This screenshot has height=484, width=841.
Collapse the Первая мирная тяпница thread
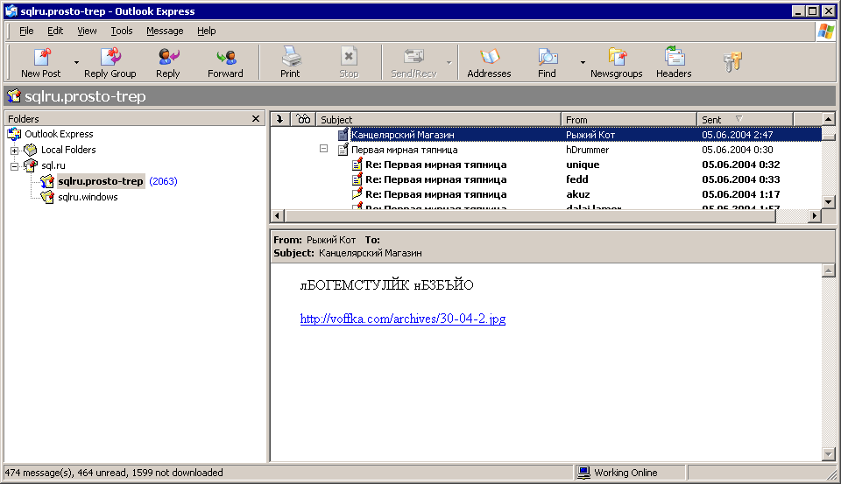pos(323,150)
